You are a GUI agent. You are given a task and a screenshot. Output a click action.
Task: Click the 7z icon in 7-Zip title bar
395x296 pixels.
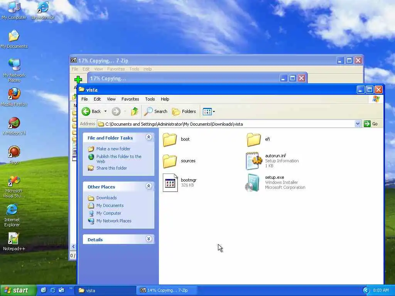click(x=74, y=61)
